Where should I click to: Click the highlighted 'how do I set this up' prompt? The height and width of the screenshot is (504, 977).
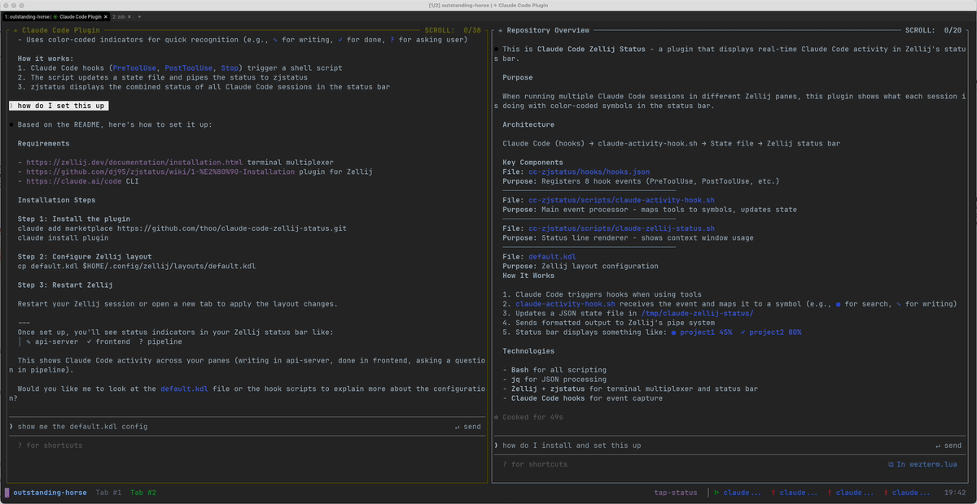click(x=60, y=106)
